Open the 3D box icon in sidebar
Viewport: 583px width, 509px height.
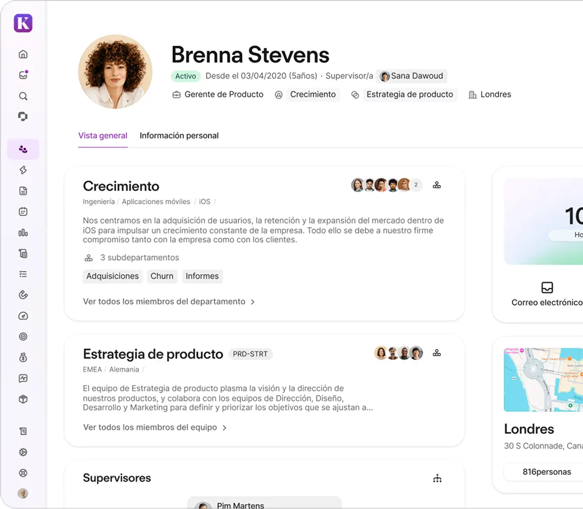click(23, 399)
